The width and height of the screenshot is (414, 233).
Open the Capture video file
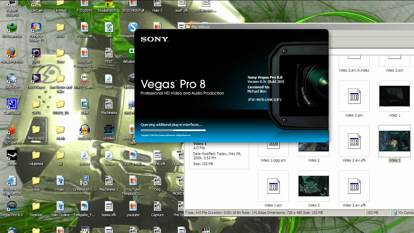[158, 209]
